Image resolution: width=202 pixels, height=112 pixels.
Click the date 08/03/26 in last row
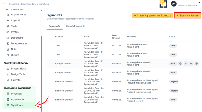click(116, 100)
